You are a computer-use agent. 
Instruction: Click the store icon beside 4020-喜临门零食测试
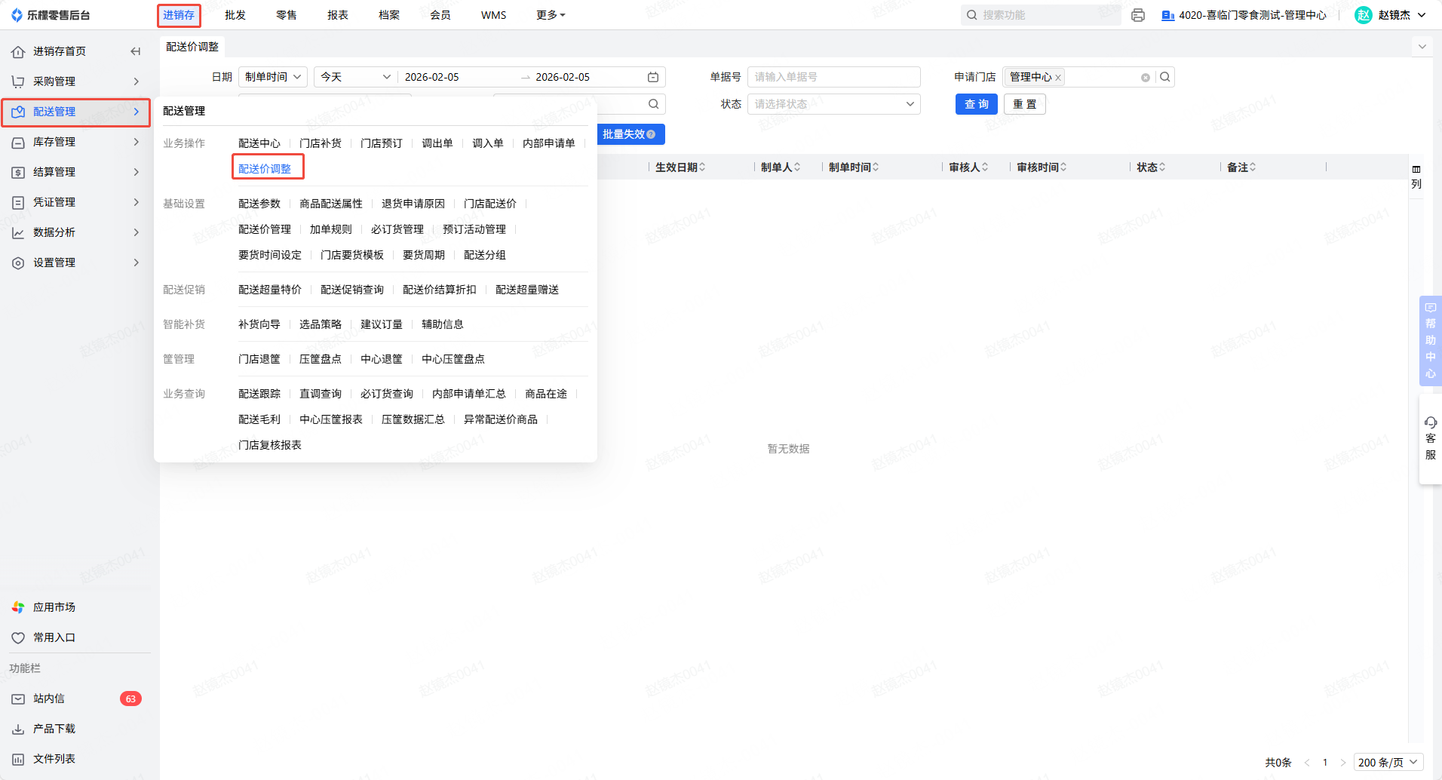pos(1168,15)
